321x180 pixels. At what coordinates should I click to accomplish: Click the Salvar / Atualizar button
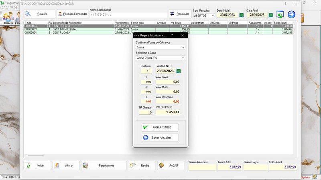point(160,138)
